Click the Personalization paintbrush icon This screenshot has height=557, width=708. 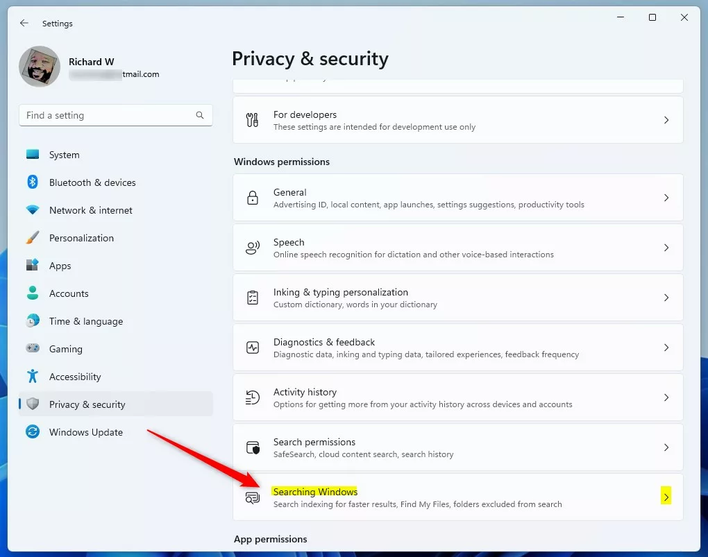[x=33, y=237]
